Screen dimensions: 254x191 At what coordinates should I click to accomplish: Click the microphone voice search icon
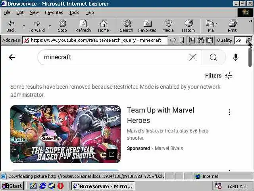(235, 57)
